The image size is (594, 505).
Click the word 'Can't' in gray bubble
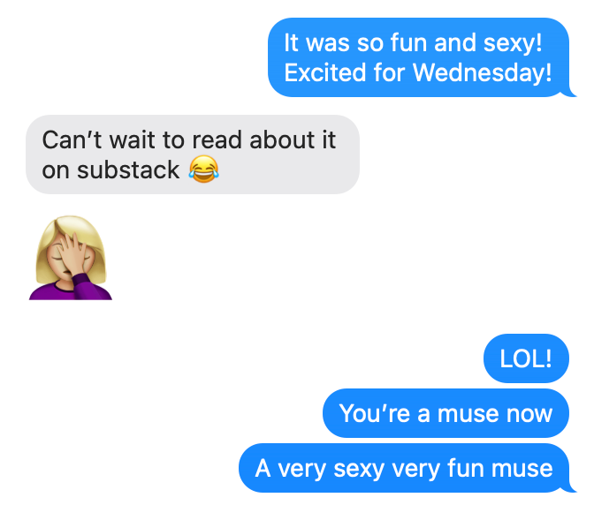pos(72,139)
